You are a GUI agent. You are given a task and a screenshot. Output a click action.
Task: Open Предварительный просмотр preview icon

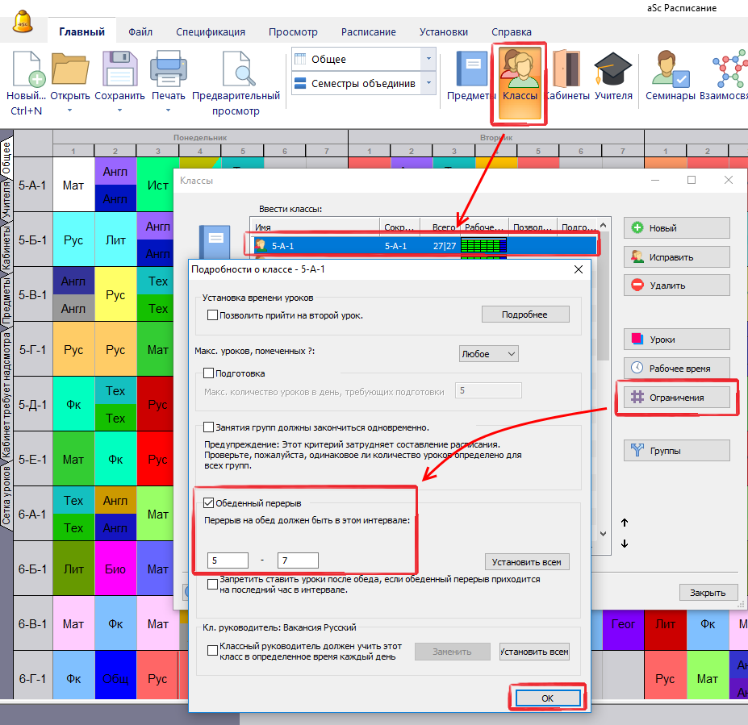click(236, 70)
